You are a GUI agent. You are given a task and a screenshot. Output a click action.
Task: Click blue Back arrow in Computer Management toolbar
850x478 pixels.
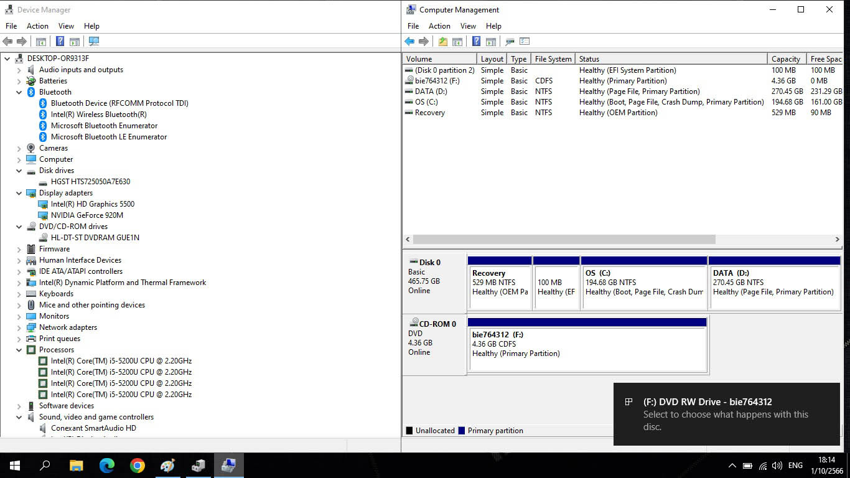tap(409, 42)
